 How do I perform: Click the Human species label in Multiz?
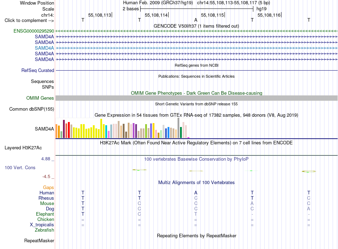click(x=47, y=193)
